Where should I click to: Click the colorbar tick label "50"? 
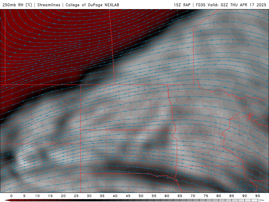(x=141, y=196)
